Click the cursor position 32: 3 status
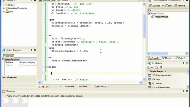Screen dimensions: 190x107 tap(58, 86)
